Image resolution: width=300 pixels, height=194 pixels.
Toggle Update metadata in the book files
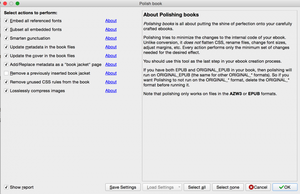(6, 47)
